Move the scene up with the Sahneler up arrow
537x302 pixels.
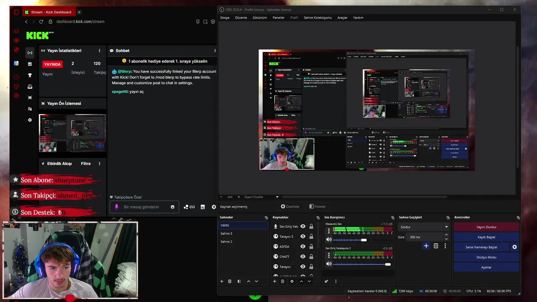248,281
